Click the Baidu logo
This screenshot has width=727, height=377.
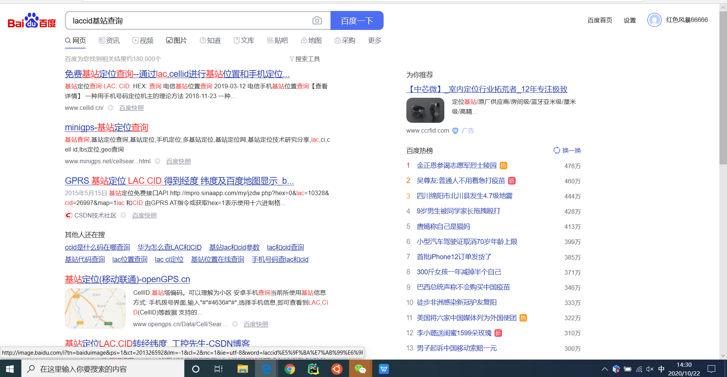click(32, 21)
